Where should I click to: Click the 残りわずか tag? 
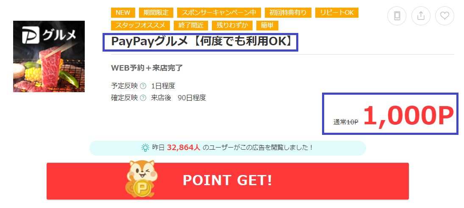[x=232, y=25]
